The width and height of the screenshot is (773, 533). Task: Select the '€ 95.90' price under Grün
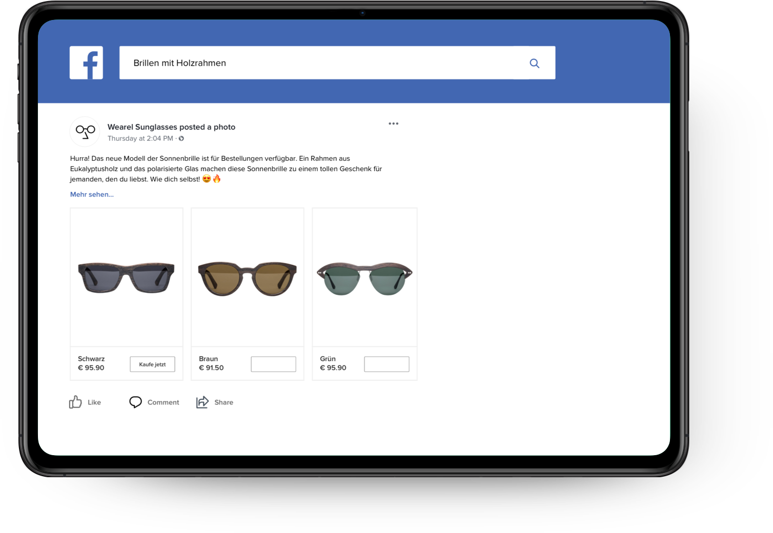tap(333, 368)
